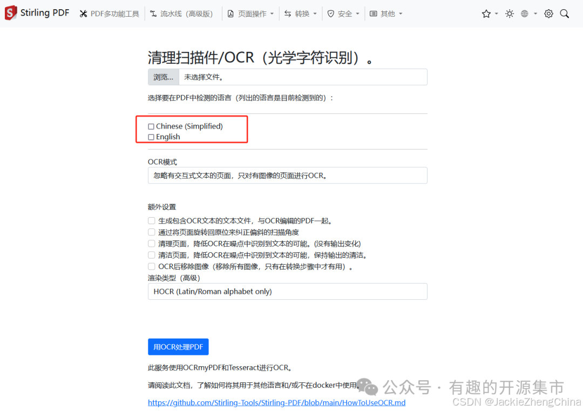Click the shield icon beside 安全
The image size is (583, 411).
330,14
